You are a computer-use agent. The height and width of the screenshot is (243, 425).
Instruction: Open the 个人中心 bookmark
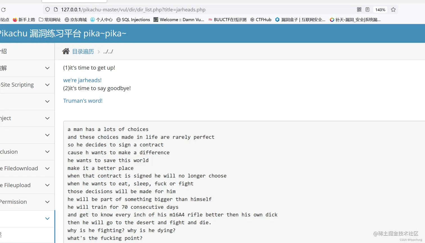pos(101,20)
